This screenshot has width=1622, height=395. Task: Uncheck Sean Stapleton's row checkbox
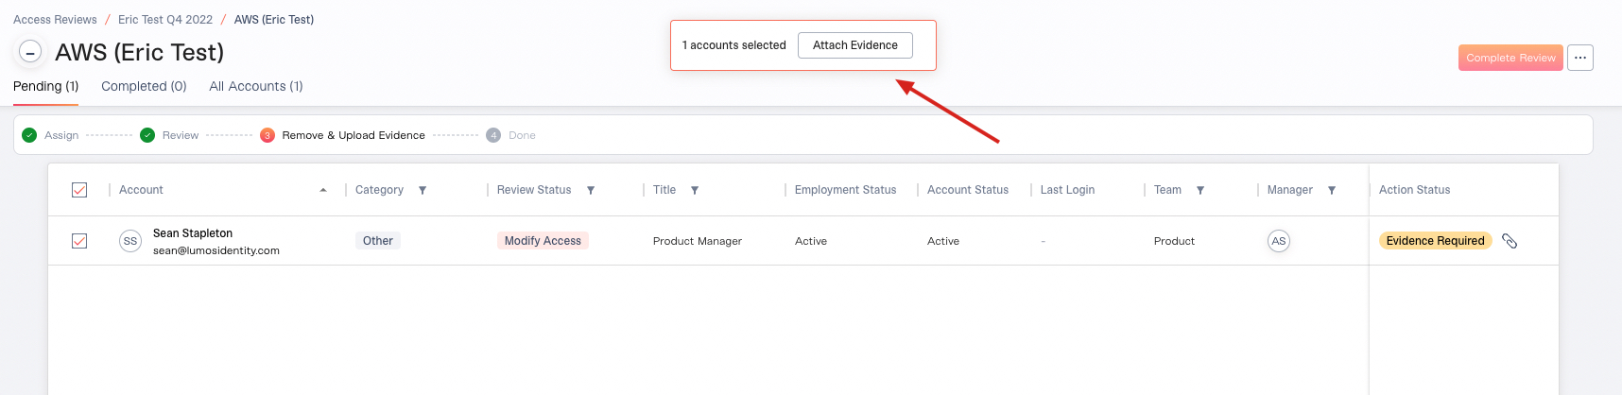coord(79,241)
